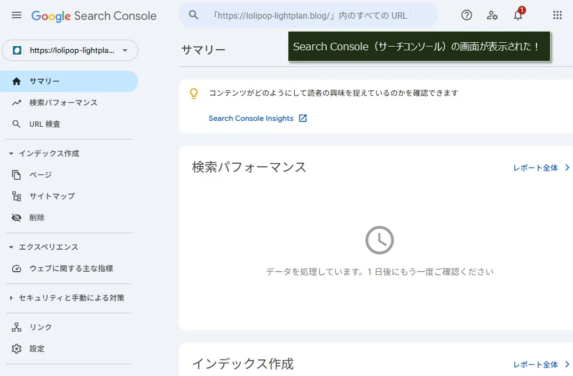The width and height of the screenshot is (573, 376).
Task: Click the lightbulb insights icon
Action: 194,94
